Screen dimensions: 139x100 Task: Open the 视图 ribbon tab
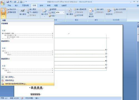[x=56, y=6]
